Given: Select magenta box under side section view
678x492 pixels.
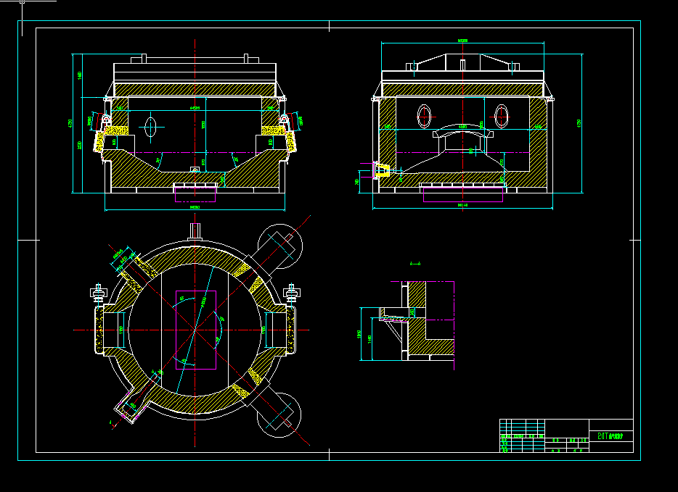Looking at the screenshot, I should (462, 194).
